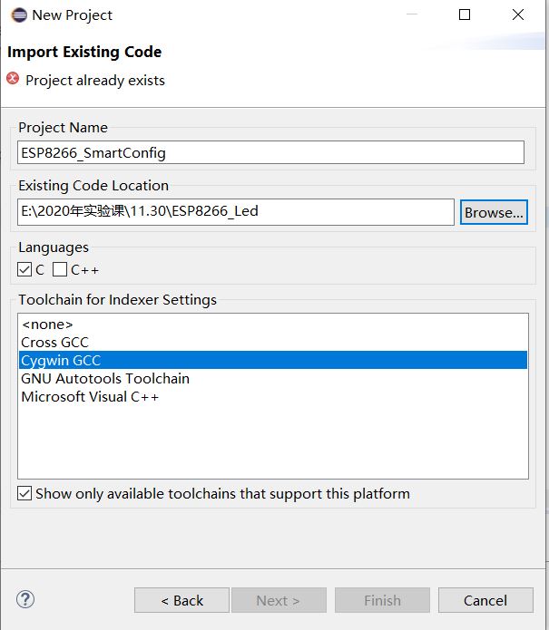Select Cygwin GCC in toolchain list
The image size is (549, 630).
[273, 360]
